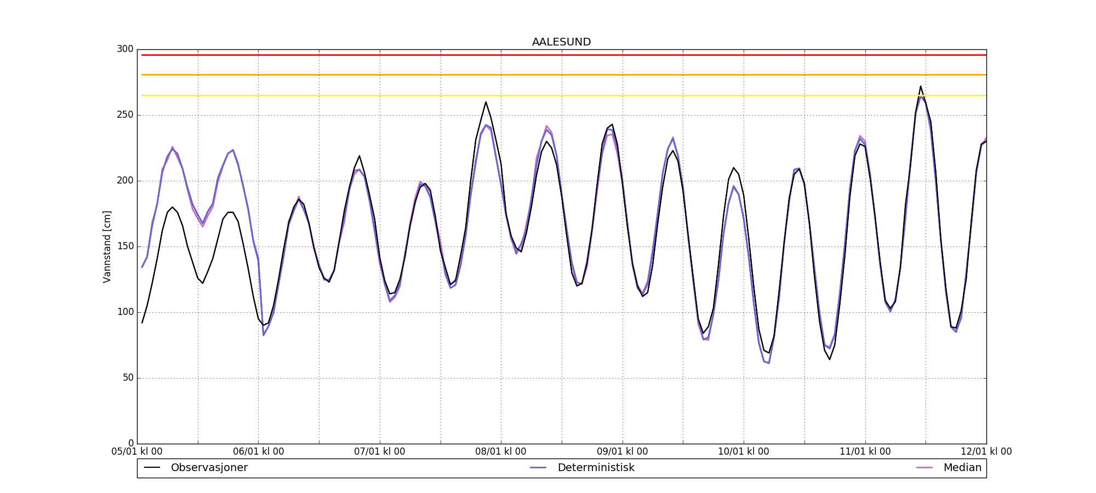
Task: Select the 07/01 kl 00 x-axis label
Action: [x=380, y=452]
